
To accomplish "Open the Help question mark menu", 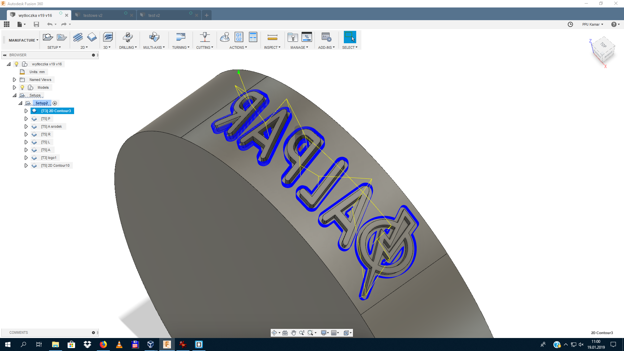I will 615,24.
